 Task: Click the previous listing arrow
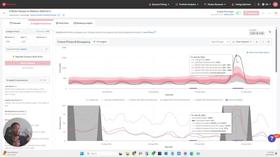263,13
